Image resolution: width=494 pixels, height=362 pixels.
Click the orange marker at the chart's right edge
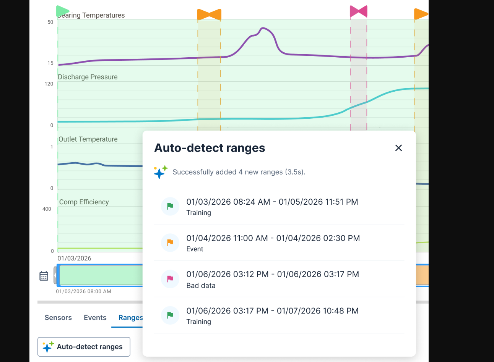pyautogui.click(x=421, y=14)
